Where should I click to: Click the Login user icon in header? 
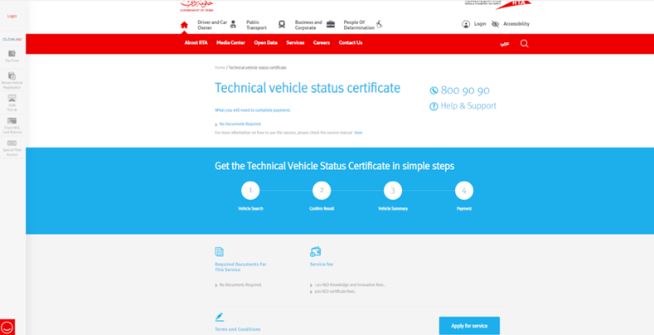(x=466, y=24)
